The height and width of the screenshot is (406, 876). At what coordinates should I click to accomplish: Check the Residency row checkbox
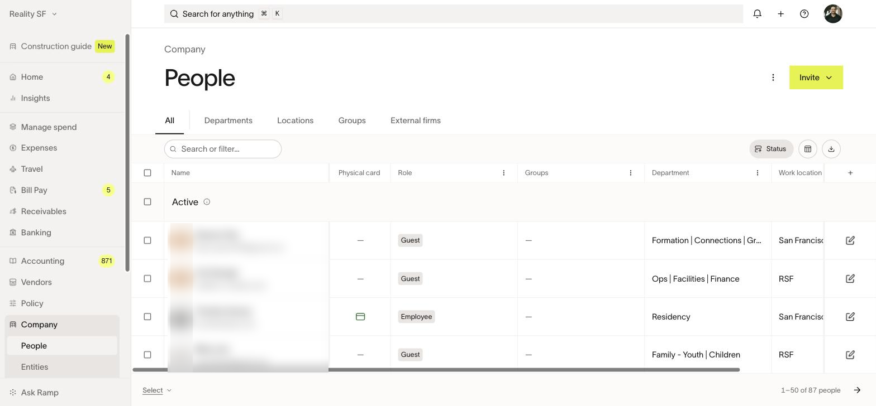tap(147, 317)
